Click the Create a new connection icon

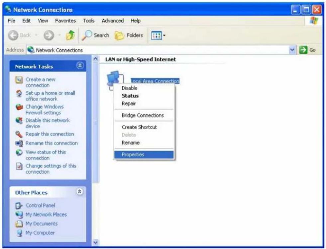coord(19,80)
